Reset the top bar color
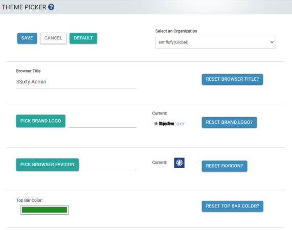292x230 pixels. tap(232, 206)
